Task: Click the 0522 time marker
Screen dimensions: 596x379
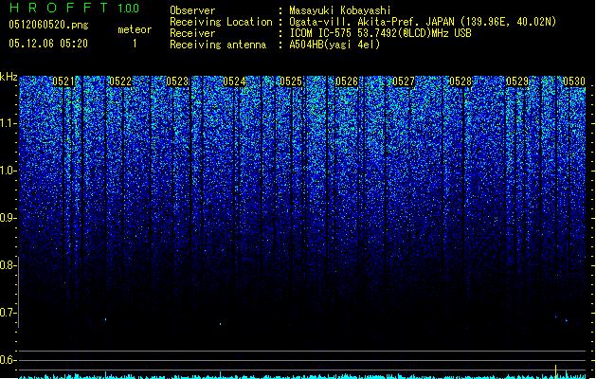Action: tap(120, 81)
